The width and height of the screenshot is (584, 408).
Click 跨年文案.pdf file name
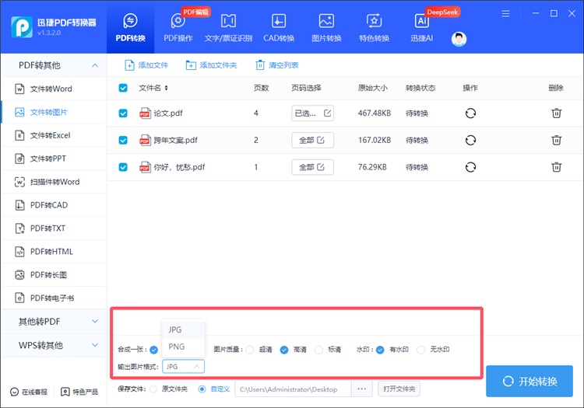175,140
